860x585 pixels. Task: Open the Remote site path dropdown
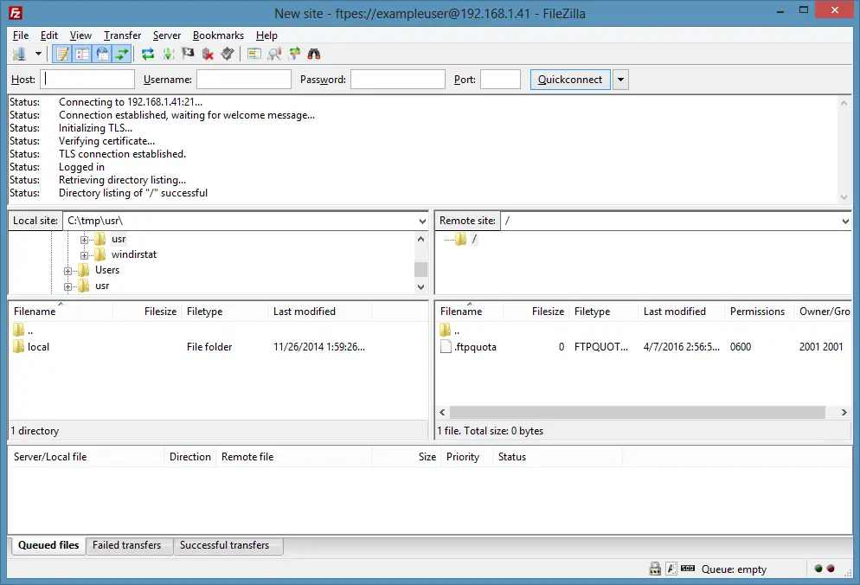point(845,222)
